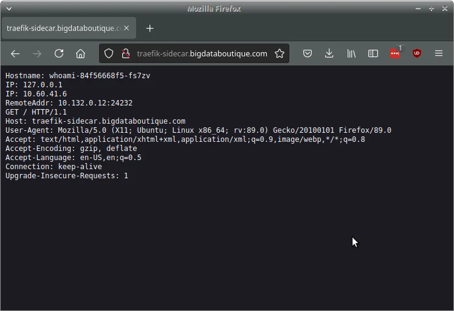Toggle the sidebar view
Screen dimensions: 454x311
point(373,53)
